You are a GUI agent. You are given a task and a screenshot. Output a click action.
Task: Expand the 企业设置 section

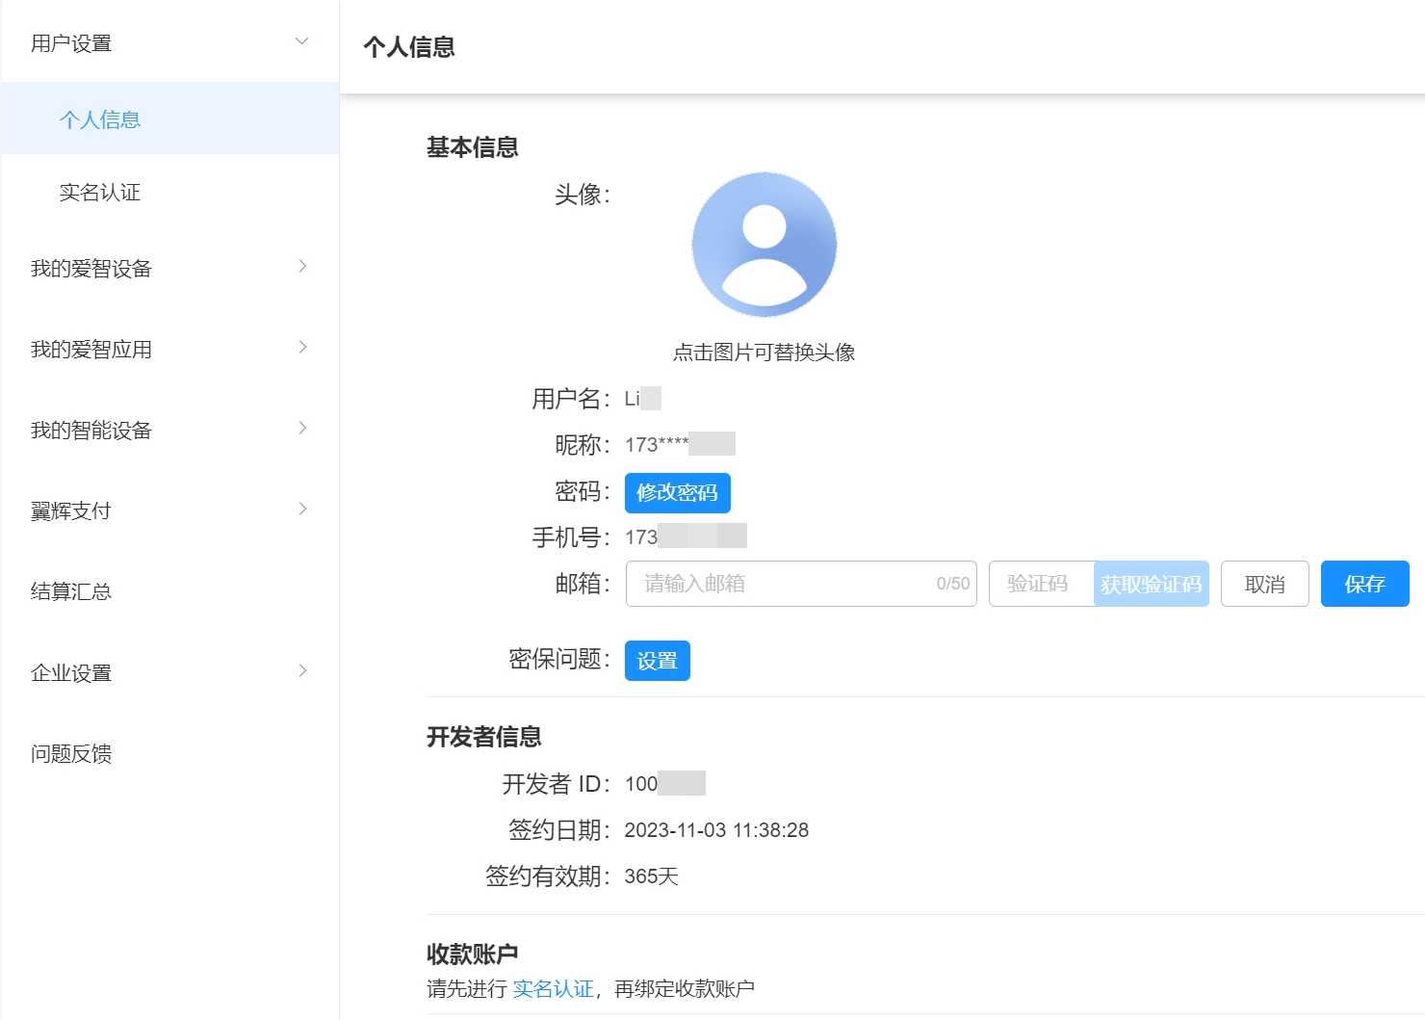coord(168,671)
